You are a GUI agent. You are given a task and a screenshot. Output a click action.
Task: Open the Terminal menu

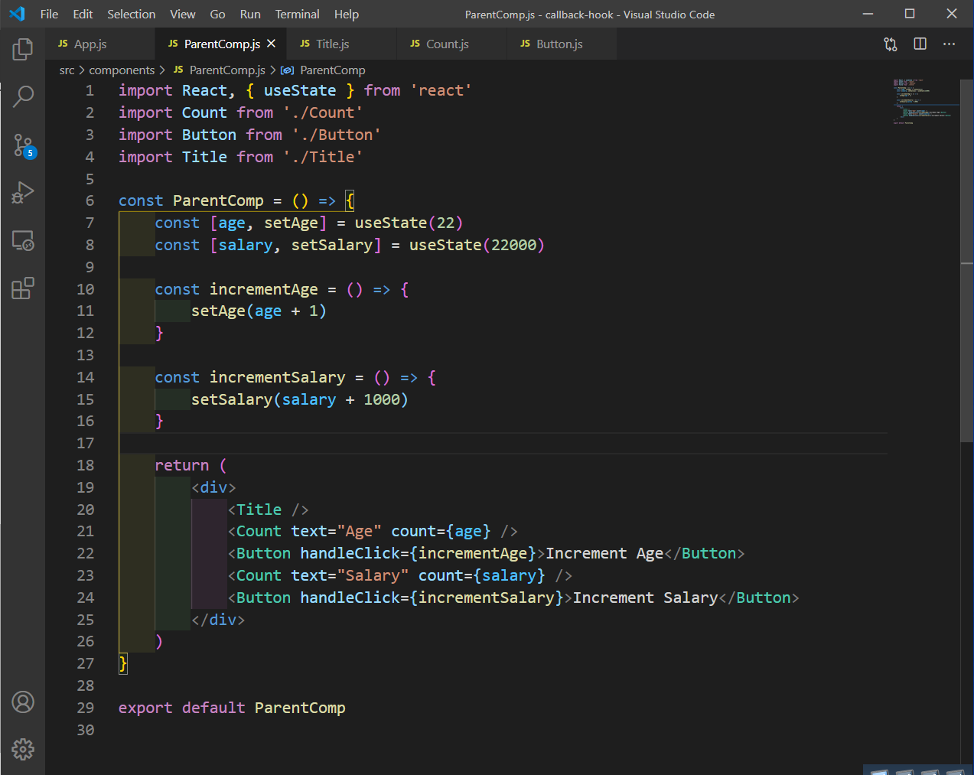click(x=298, y=14)
